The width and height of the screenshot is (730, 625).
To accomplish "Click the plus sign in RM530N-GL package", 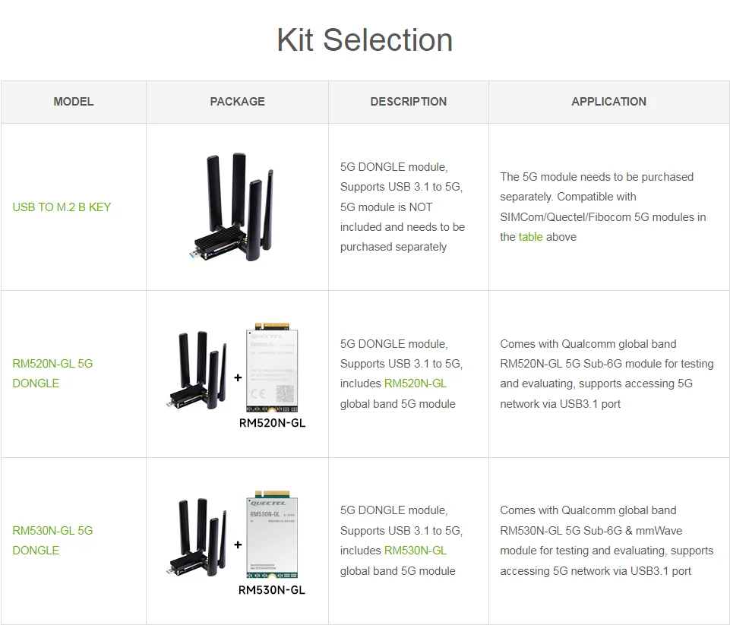I will tap(238, 545).
